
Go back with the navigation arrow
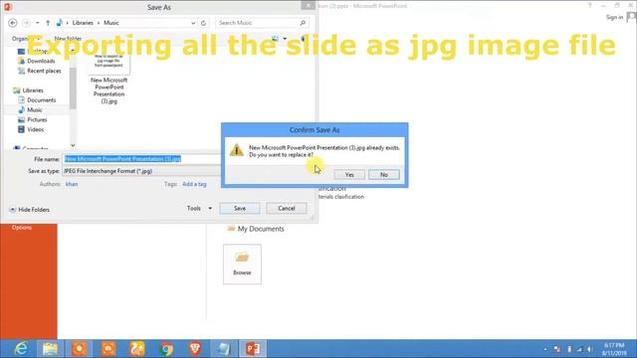point(13,23)
